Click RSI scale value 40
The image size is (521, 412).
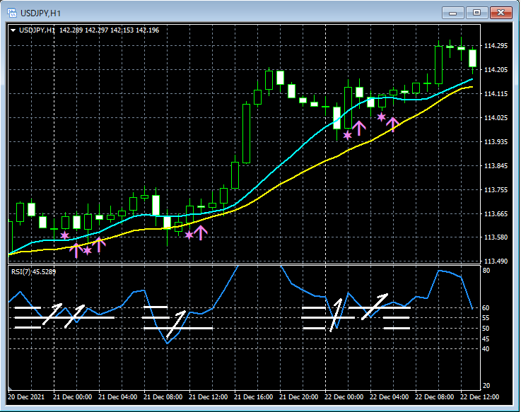pyautogui.click(x=486, y=349)
